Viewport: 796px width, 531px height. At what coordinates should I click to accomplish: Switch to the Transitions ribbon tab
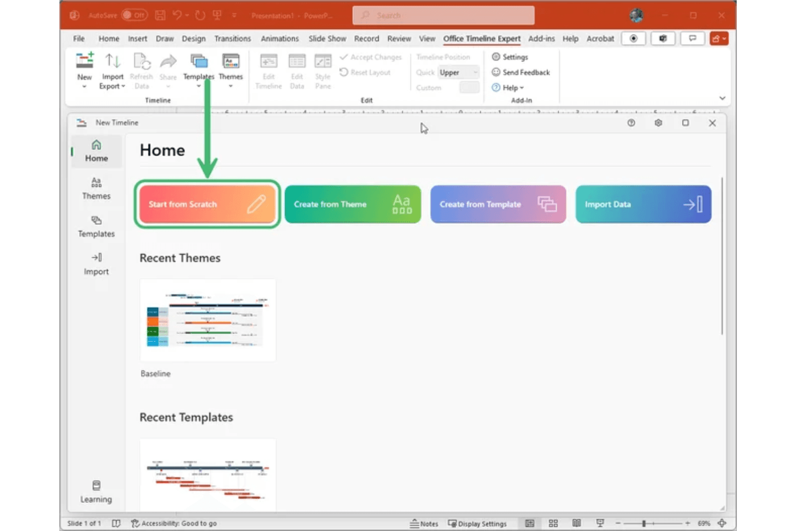pyautogui.click(x=232, y=39)
